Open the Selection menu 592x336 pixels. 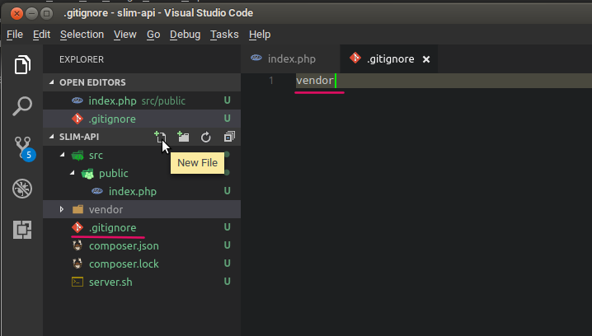(82, 35)
